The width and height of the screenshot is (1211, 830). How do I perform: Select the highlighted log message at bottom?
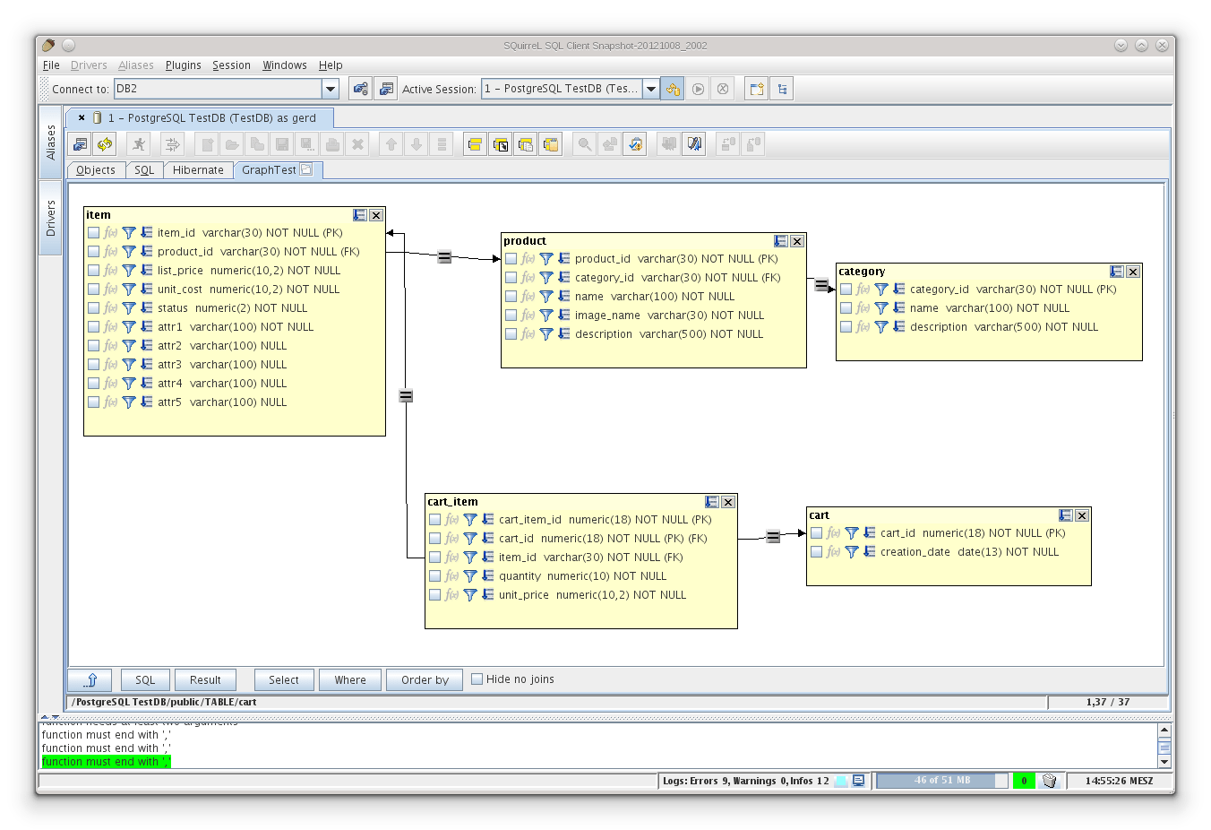click(x=105, y=761)
